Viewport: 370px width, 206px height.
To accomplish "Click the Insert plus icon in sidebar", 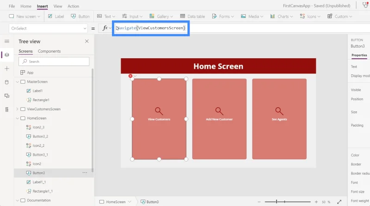I will 7,68.
